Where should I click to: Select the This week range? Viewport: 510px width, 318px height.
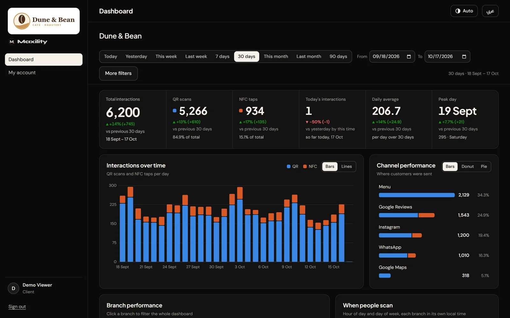166,56
